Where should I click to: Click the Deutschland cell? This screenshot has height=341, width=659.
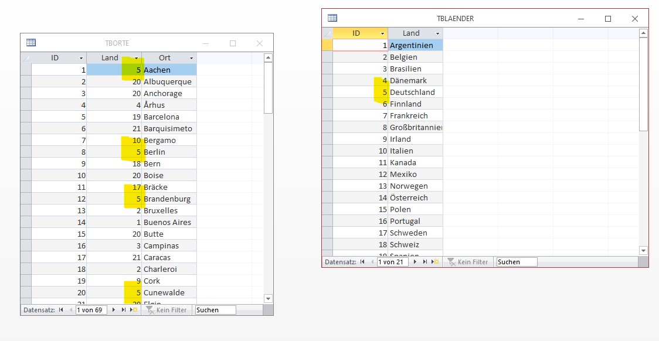tap(416, 92)
